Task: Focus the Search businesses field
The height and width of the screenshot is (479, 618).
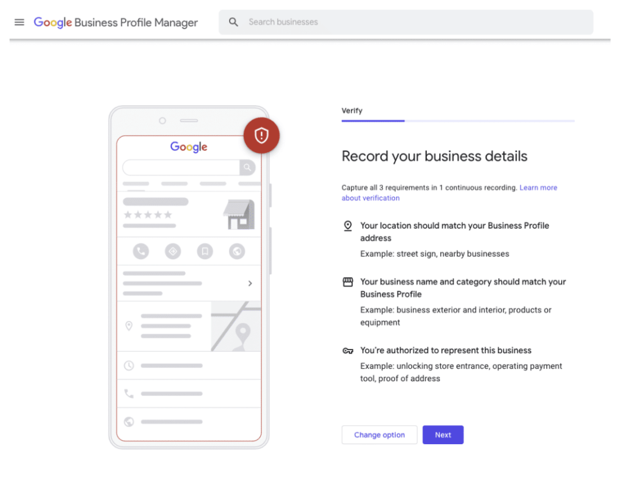Action: (x=405, y=22)
